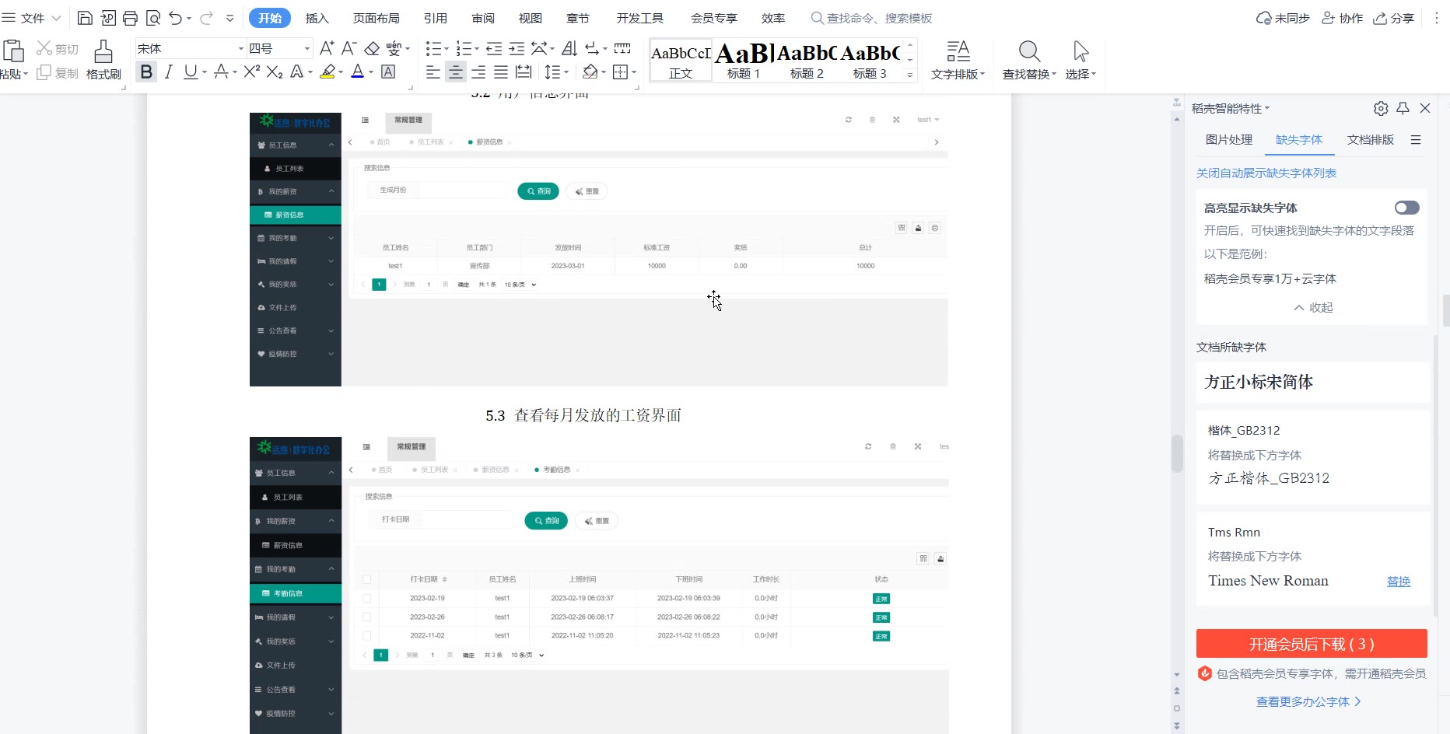
Task: Open settings gear in the side panel
Action: click(x=1381, y=109)
